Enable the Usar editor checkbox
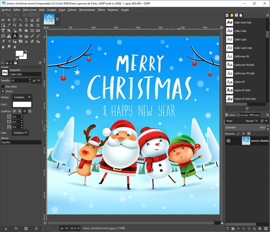270x232 pixels. click(3, 87)
